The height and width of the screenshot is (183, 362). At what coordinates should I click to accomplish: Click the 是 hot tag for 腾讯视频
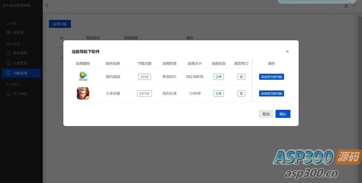(x=241, y=77)
